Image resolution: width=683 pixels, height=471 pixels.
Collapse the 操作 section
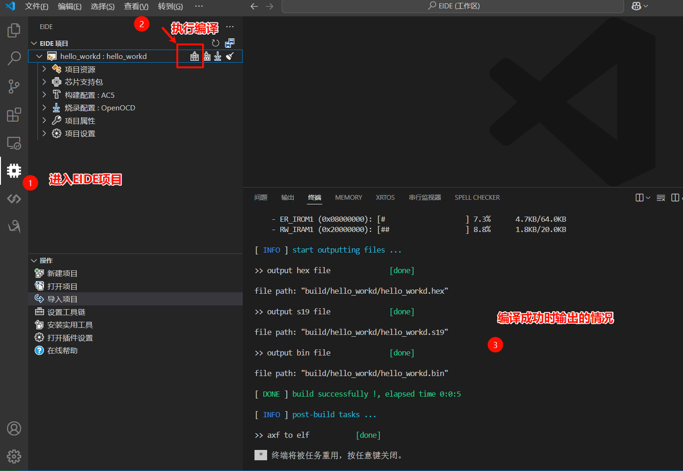[x=34, y=261]
